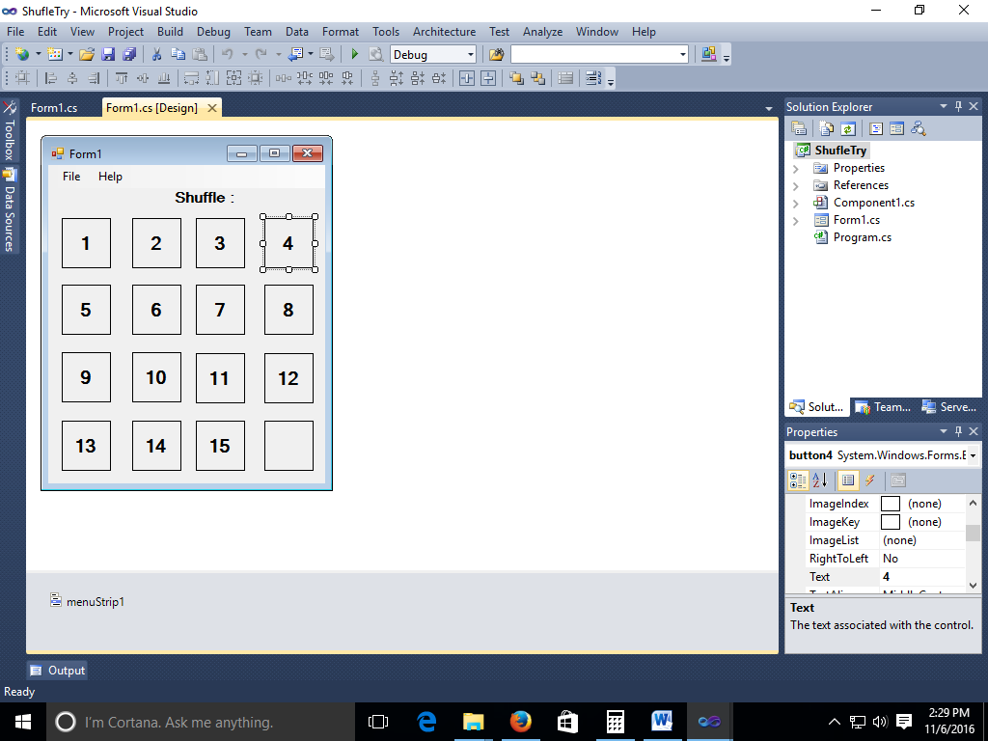
Task: Show Properties page in Properties window
Action: point(848,480)
